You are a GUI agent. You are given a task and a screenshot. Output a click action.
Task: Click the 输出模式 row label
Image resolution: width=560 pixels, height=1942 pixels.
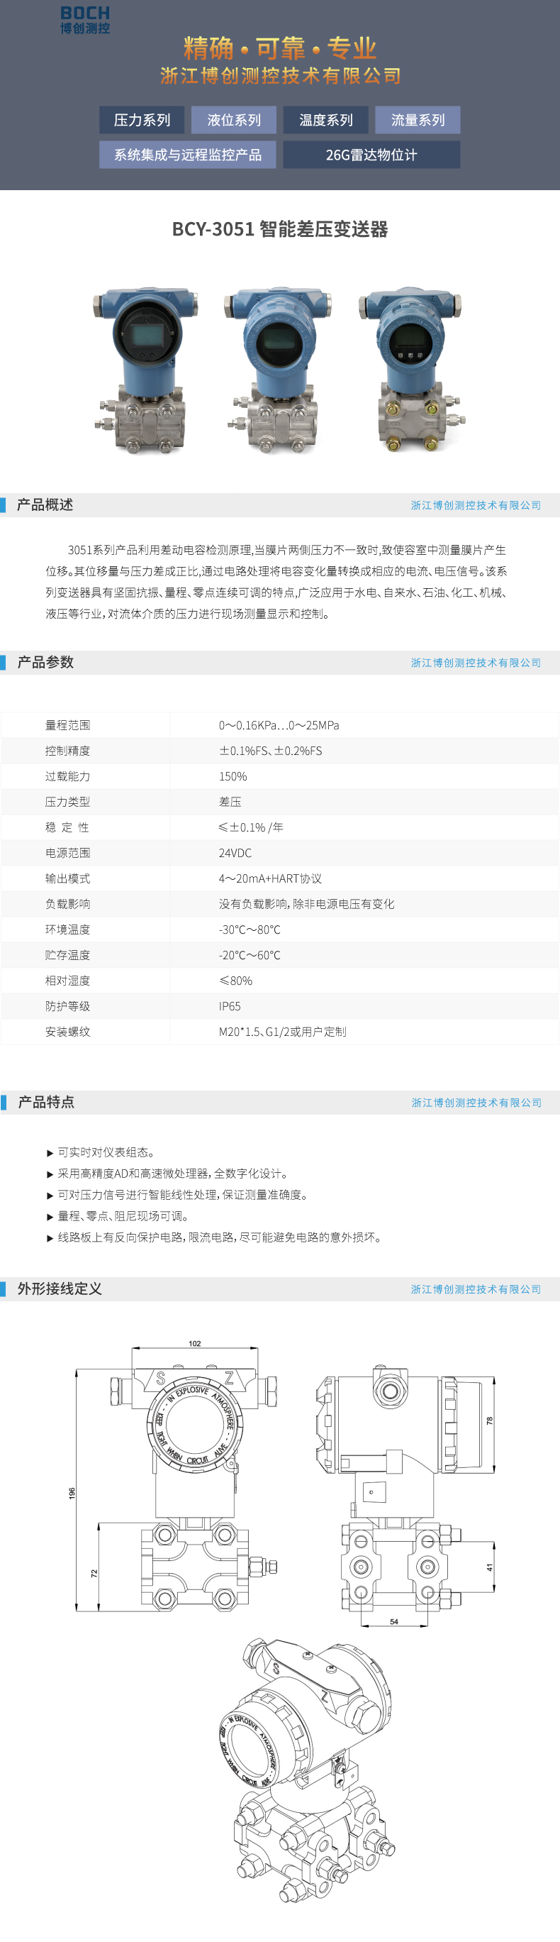coord(68,879)
